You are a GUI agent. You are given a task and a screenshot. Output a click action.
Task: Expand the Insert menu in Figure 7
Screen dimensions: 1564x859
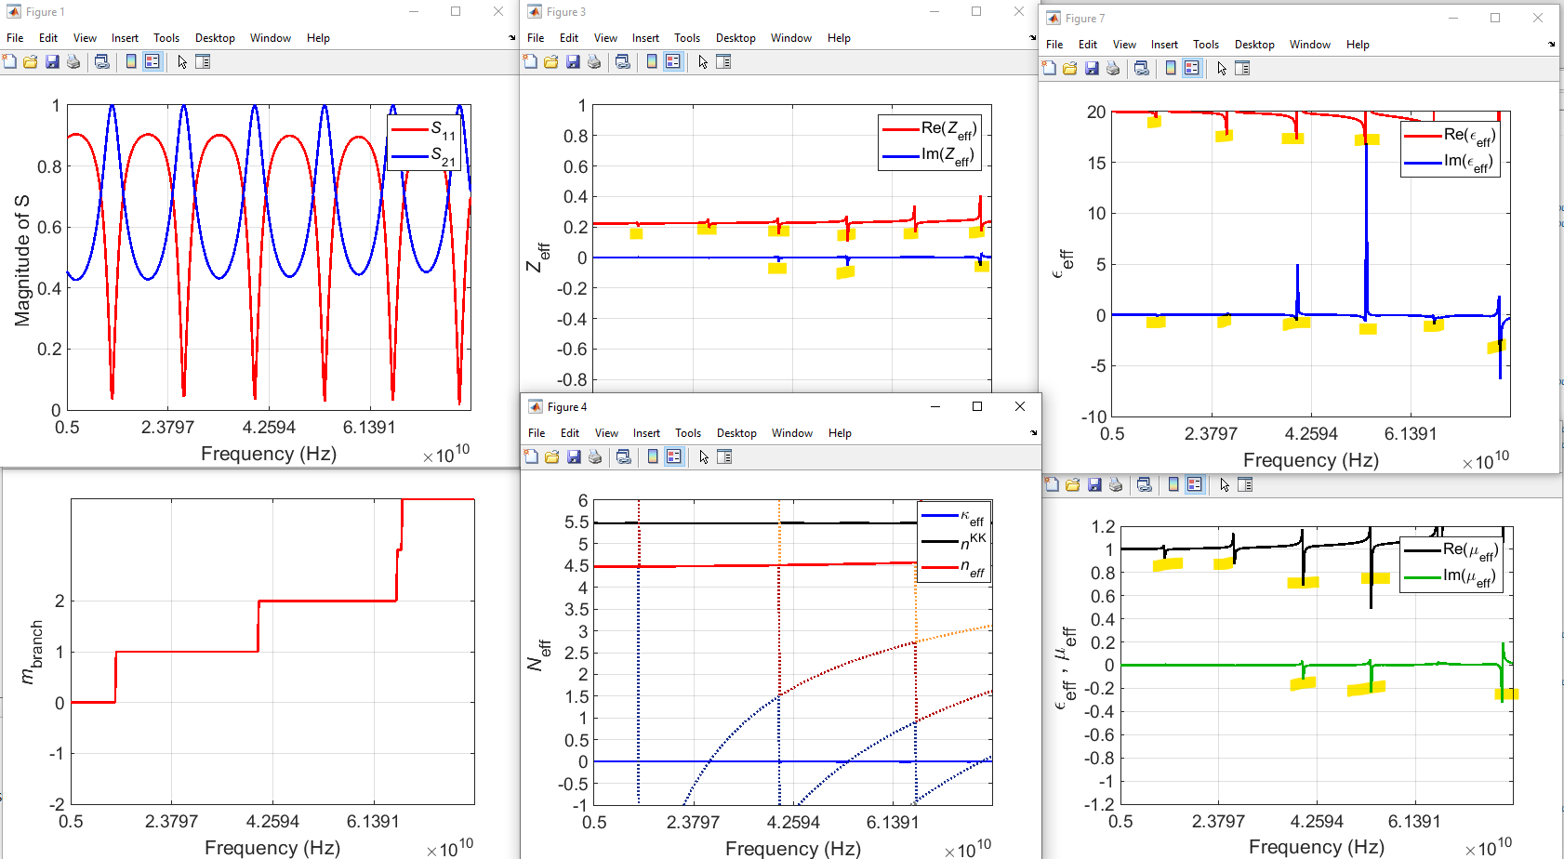point(1164,45)
